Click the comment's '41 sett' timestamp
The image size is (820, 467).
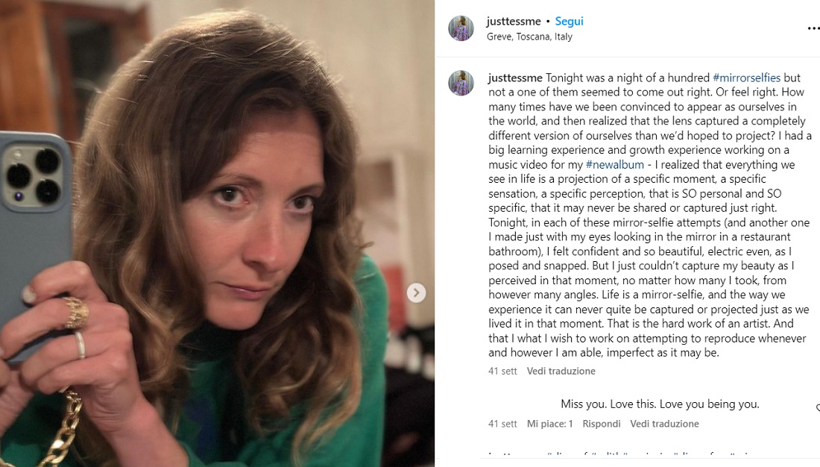tap(502, 424)
